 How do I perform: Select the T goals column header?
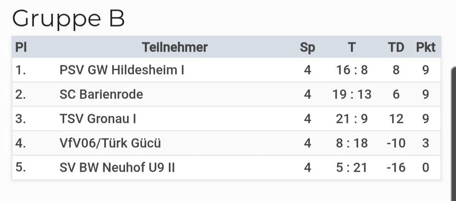[x=352, y=47]
